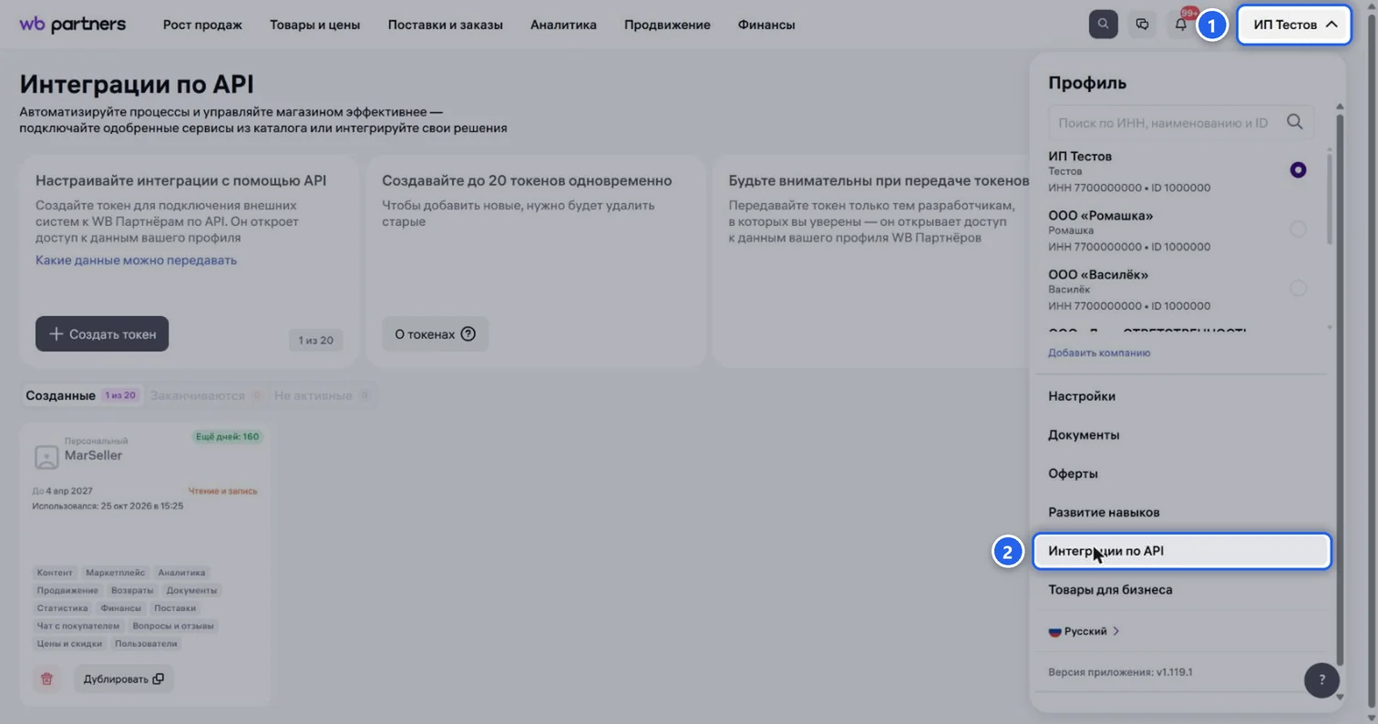Open the Товары и цены menu

(315, 25)
